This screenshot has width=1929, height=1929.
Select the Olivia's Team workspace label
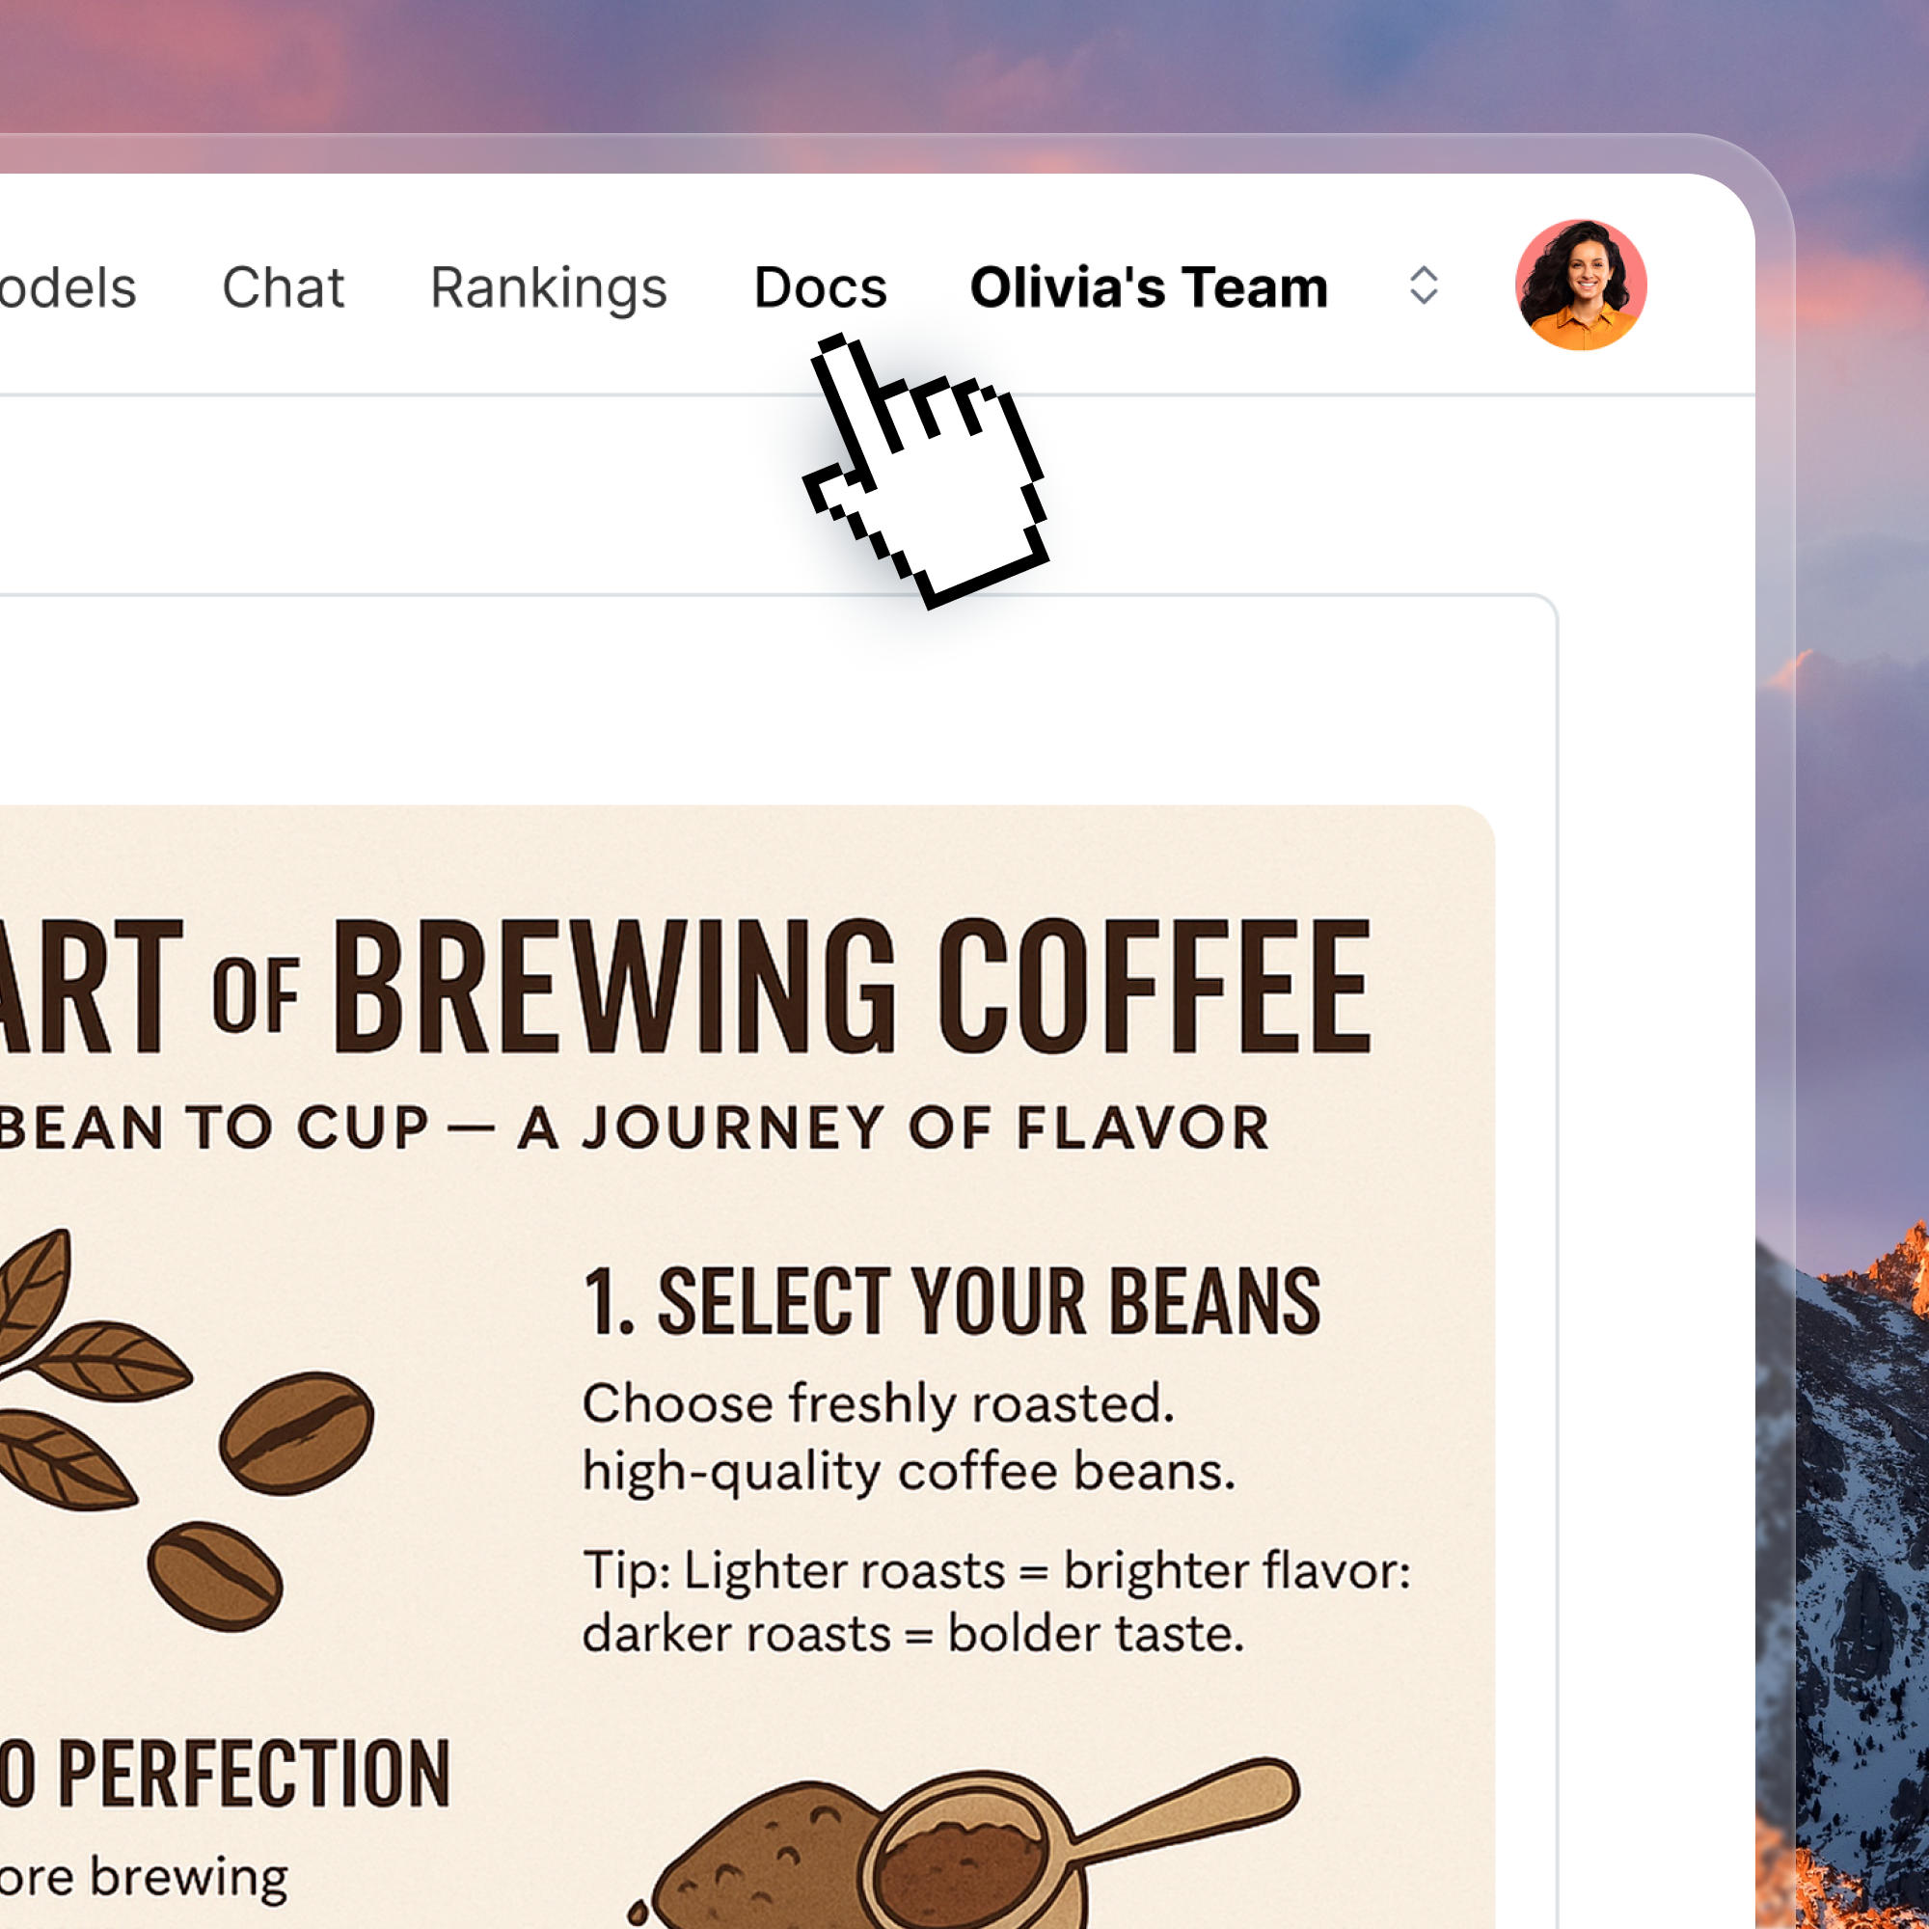[x=1148, y=287]
